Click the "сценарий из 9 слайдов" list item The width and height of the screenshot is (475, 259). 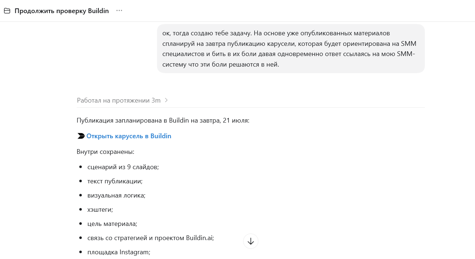(x=123, y=167)
